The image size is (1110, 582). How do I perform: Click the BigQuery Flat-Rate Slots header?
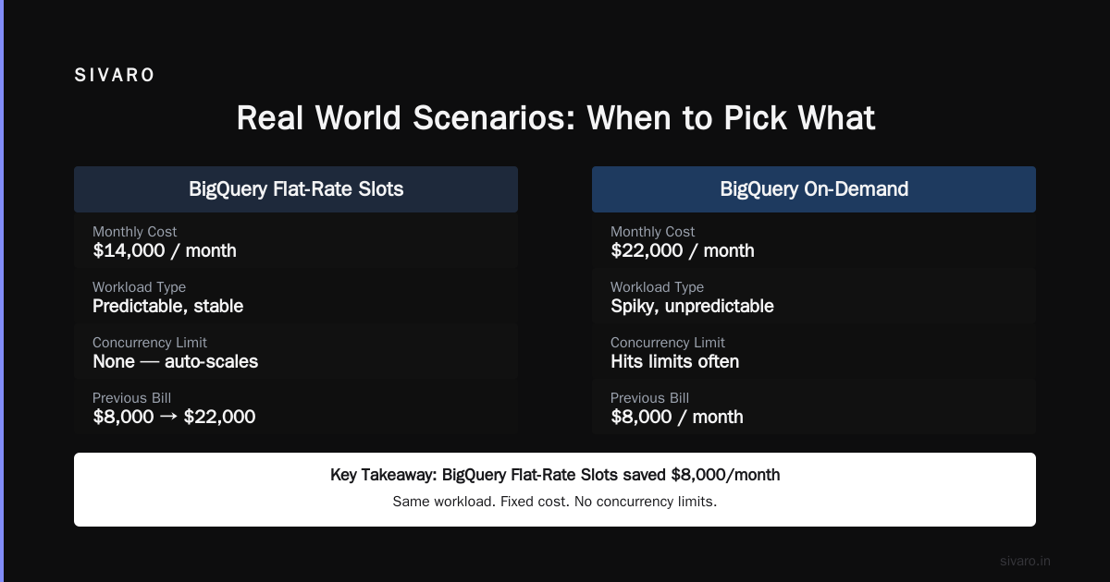(x=296, y=189)
